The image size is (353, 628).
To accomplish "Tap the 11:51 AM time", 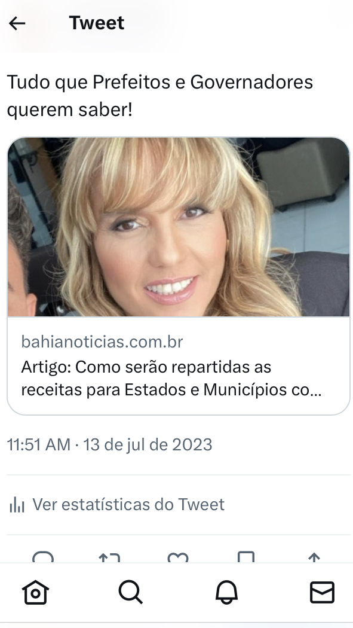I will [39, 444].
